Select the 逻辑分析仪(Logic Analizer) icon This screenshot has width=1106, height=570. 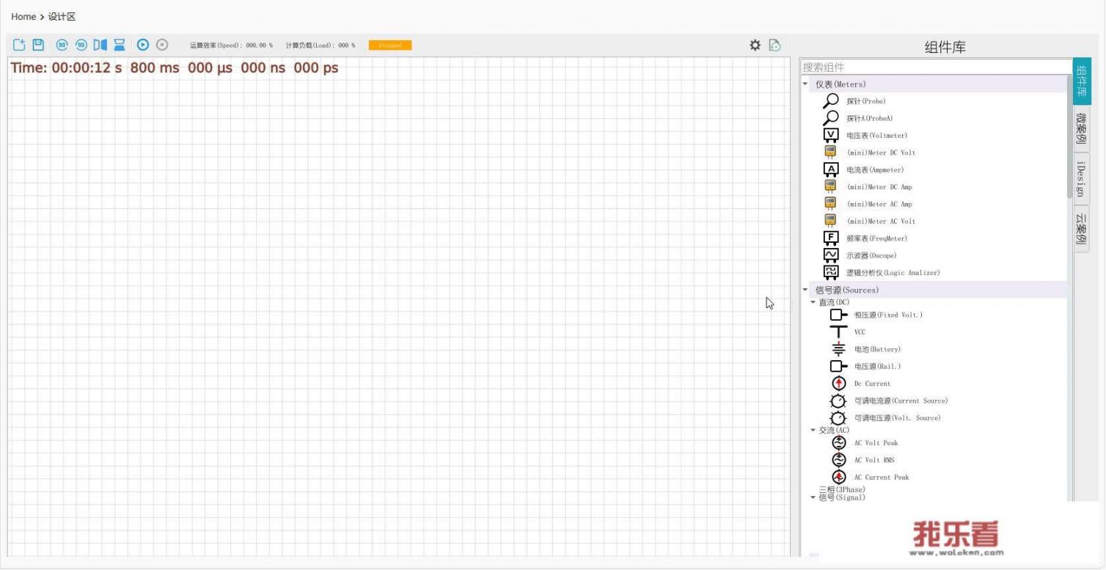tap(831, 272)
